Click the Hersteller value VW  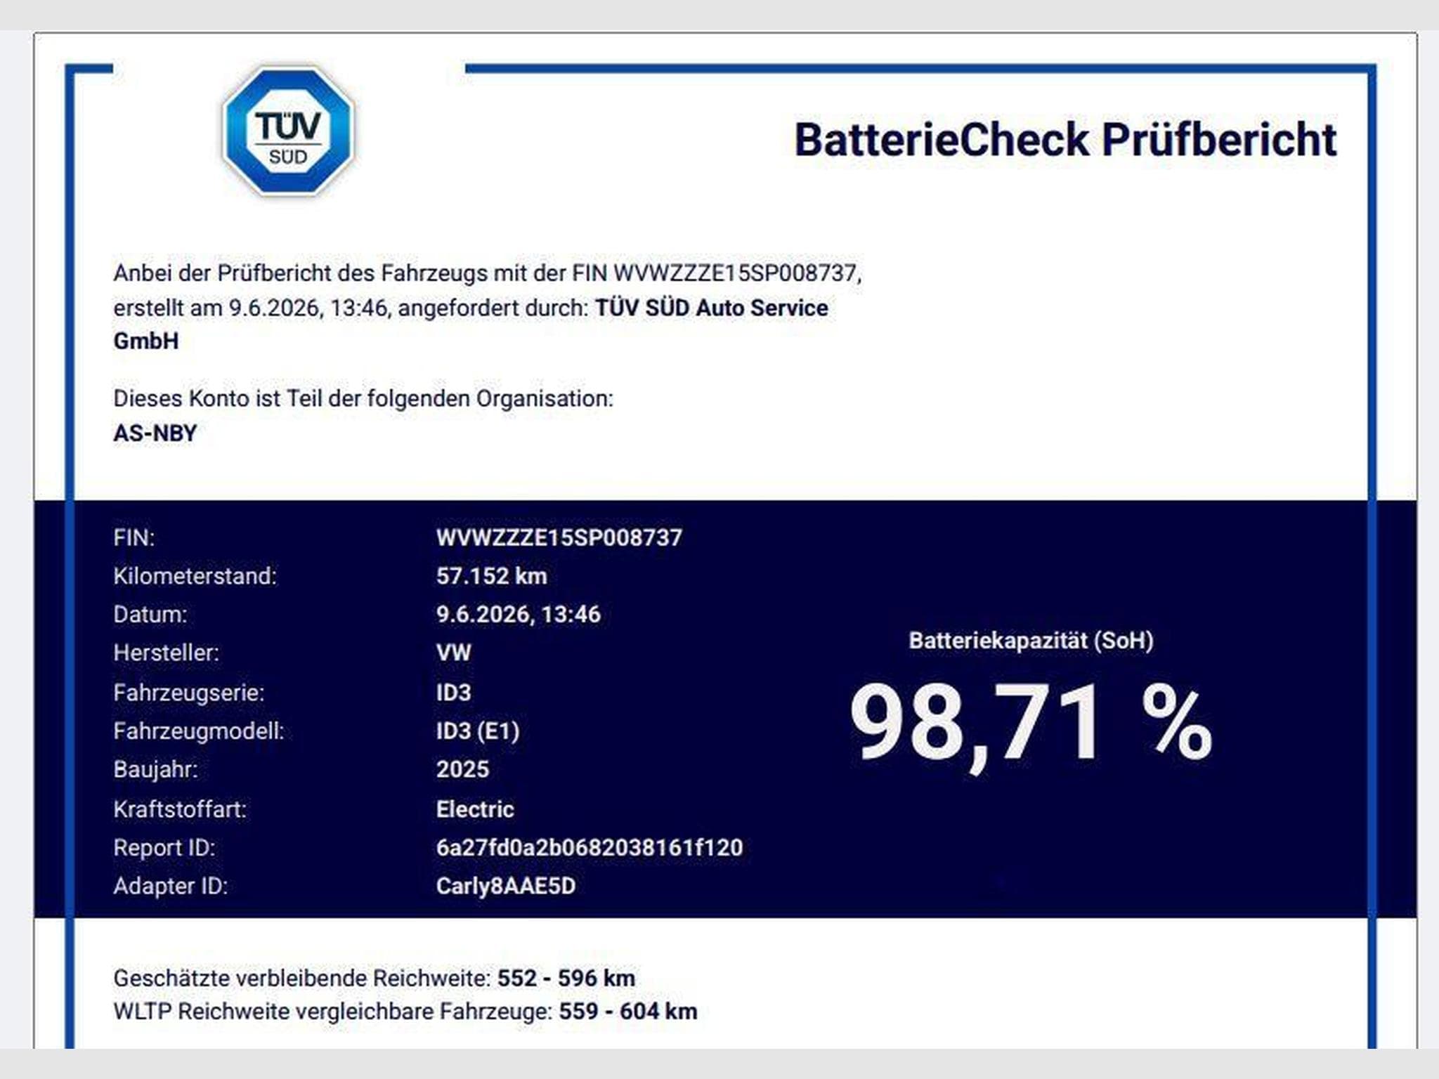454,653
